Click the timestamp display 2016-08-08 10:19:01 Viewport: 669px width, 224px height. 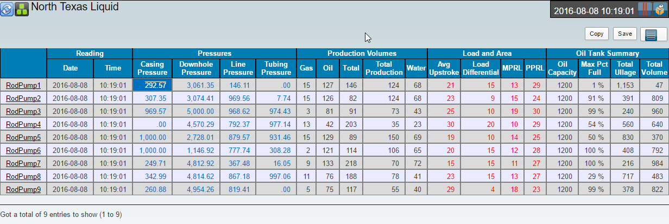[594, 10]
